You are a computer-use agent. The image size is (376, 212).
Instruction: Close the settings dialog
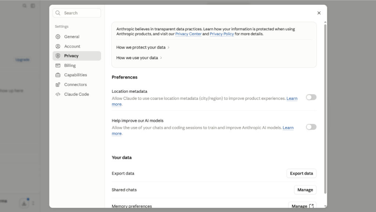pos(319,13)
